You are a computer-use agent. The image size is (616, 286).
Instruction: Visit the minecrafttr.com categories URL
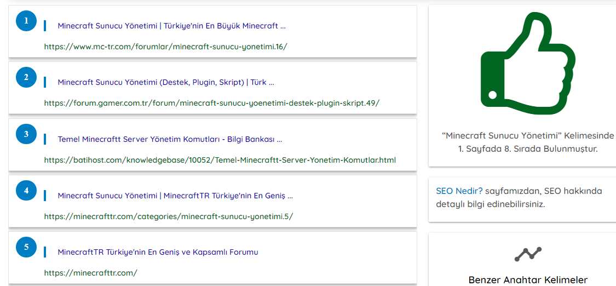coord(169,216)
